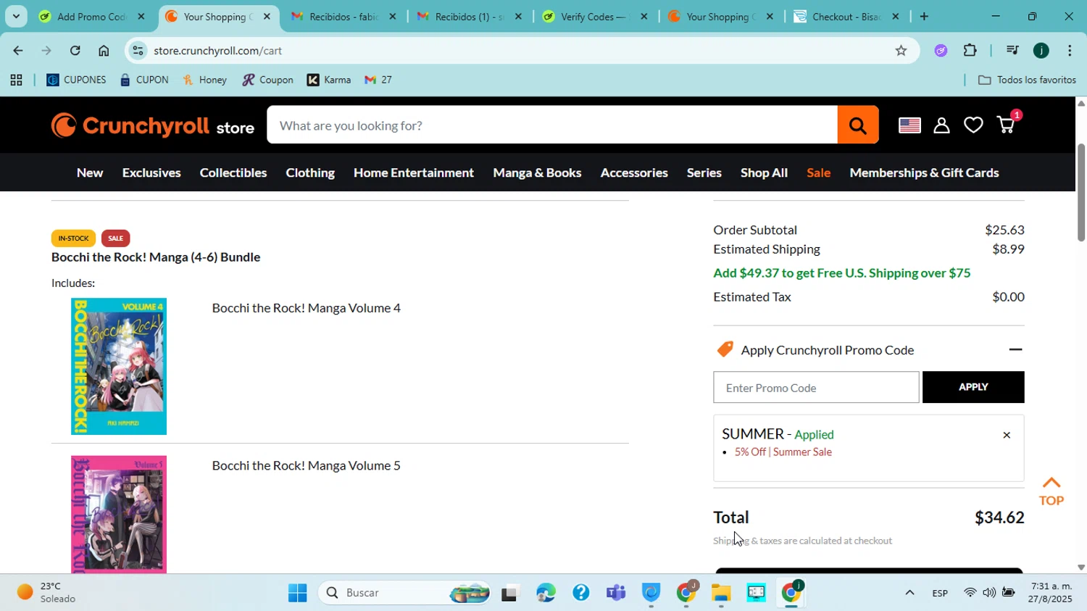Open the Home Entertainment menu category
Screen dimensions: 1087x611
tap(414, 173)
